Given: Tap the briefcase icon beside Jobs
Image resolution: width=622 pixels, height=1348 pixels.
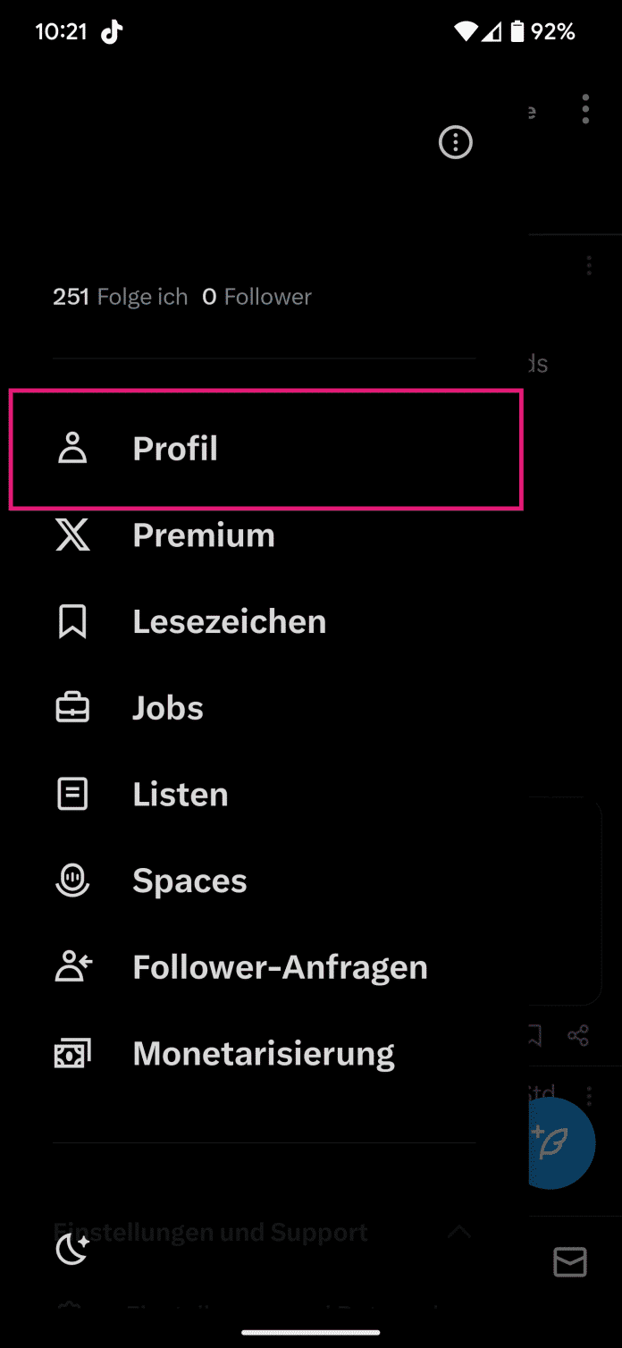Looking at the screenshot, I should [x=72, y=709].
